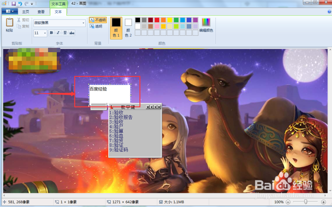Click the help question mark icon
Screen dimensions: 332x207
(329, 12)
